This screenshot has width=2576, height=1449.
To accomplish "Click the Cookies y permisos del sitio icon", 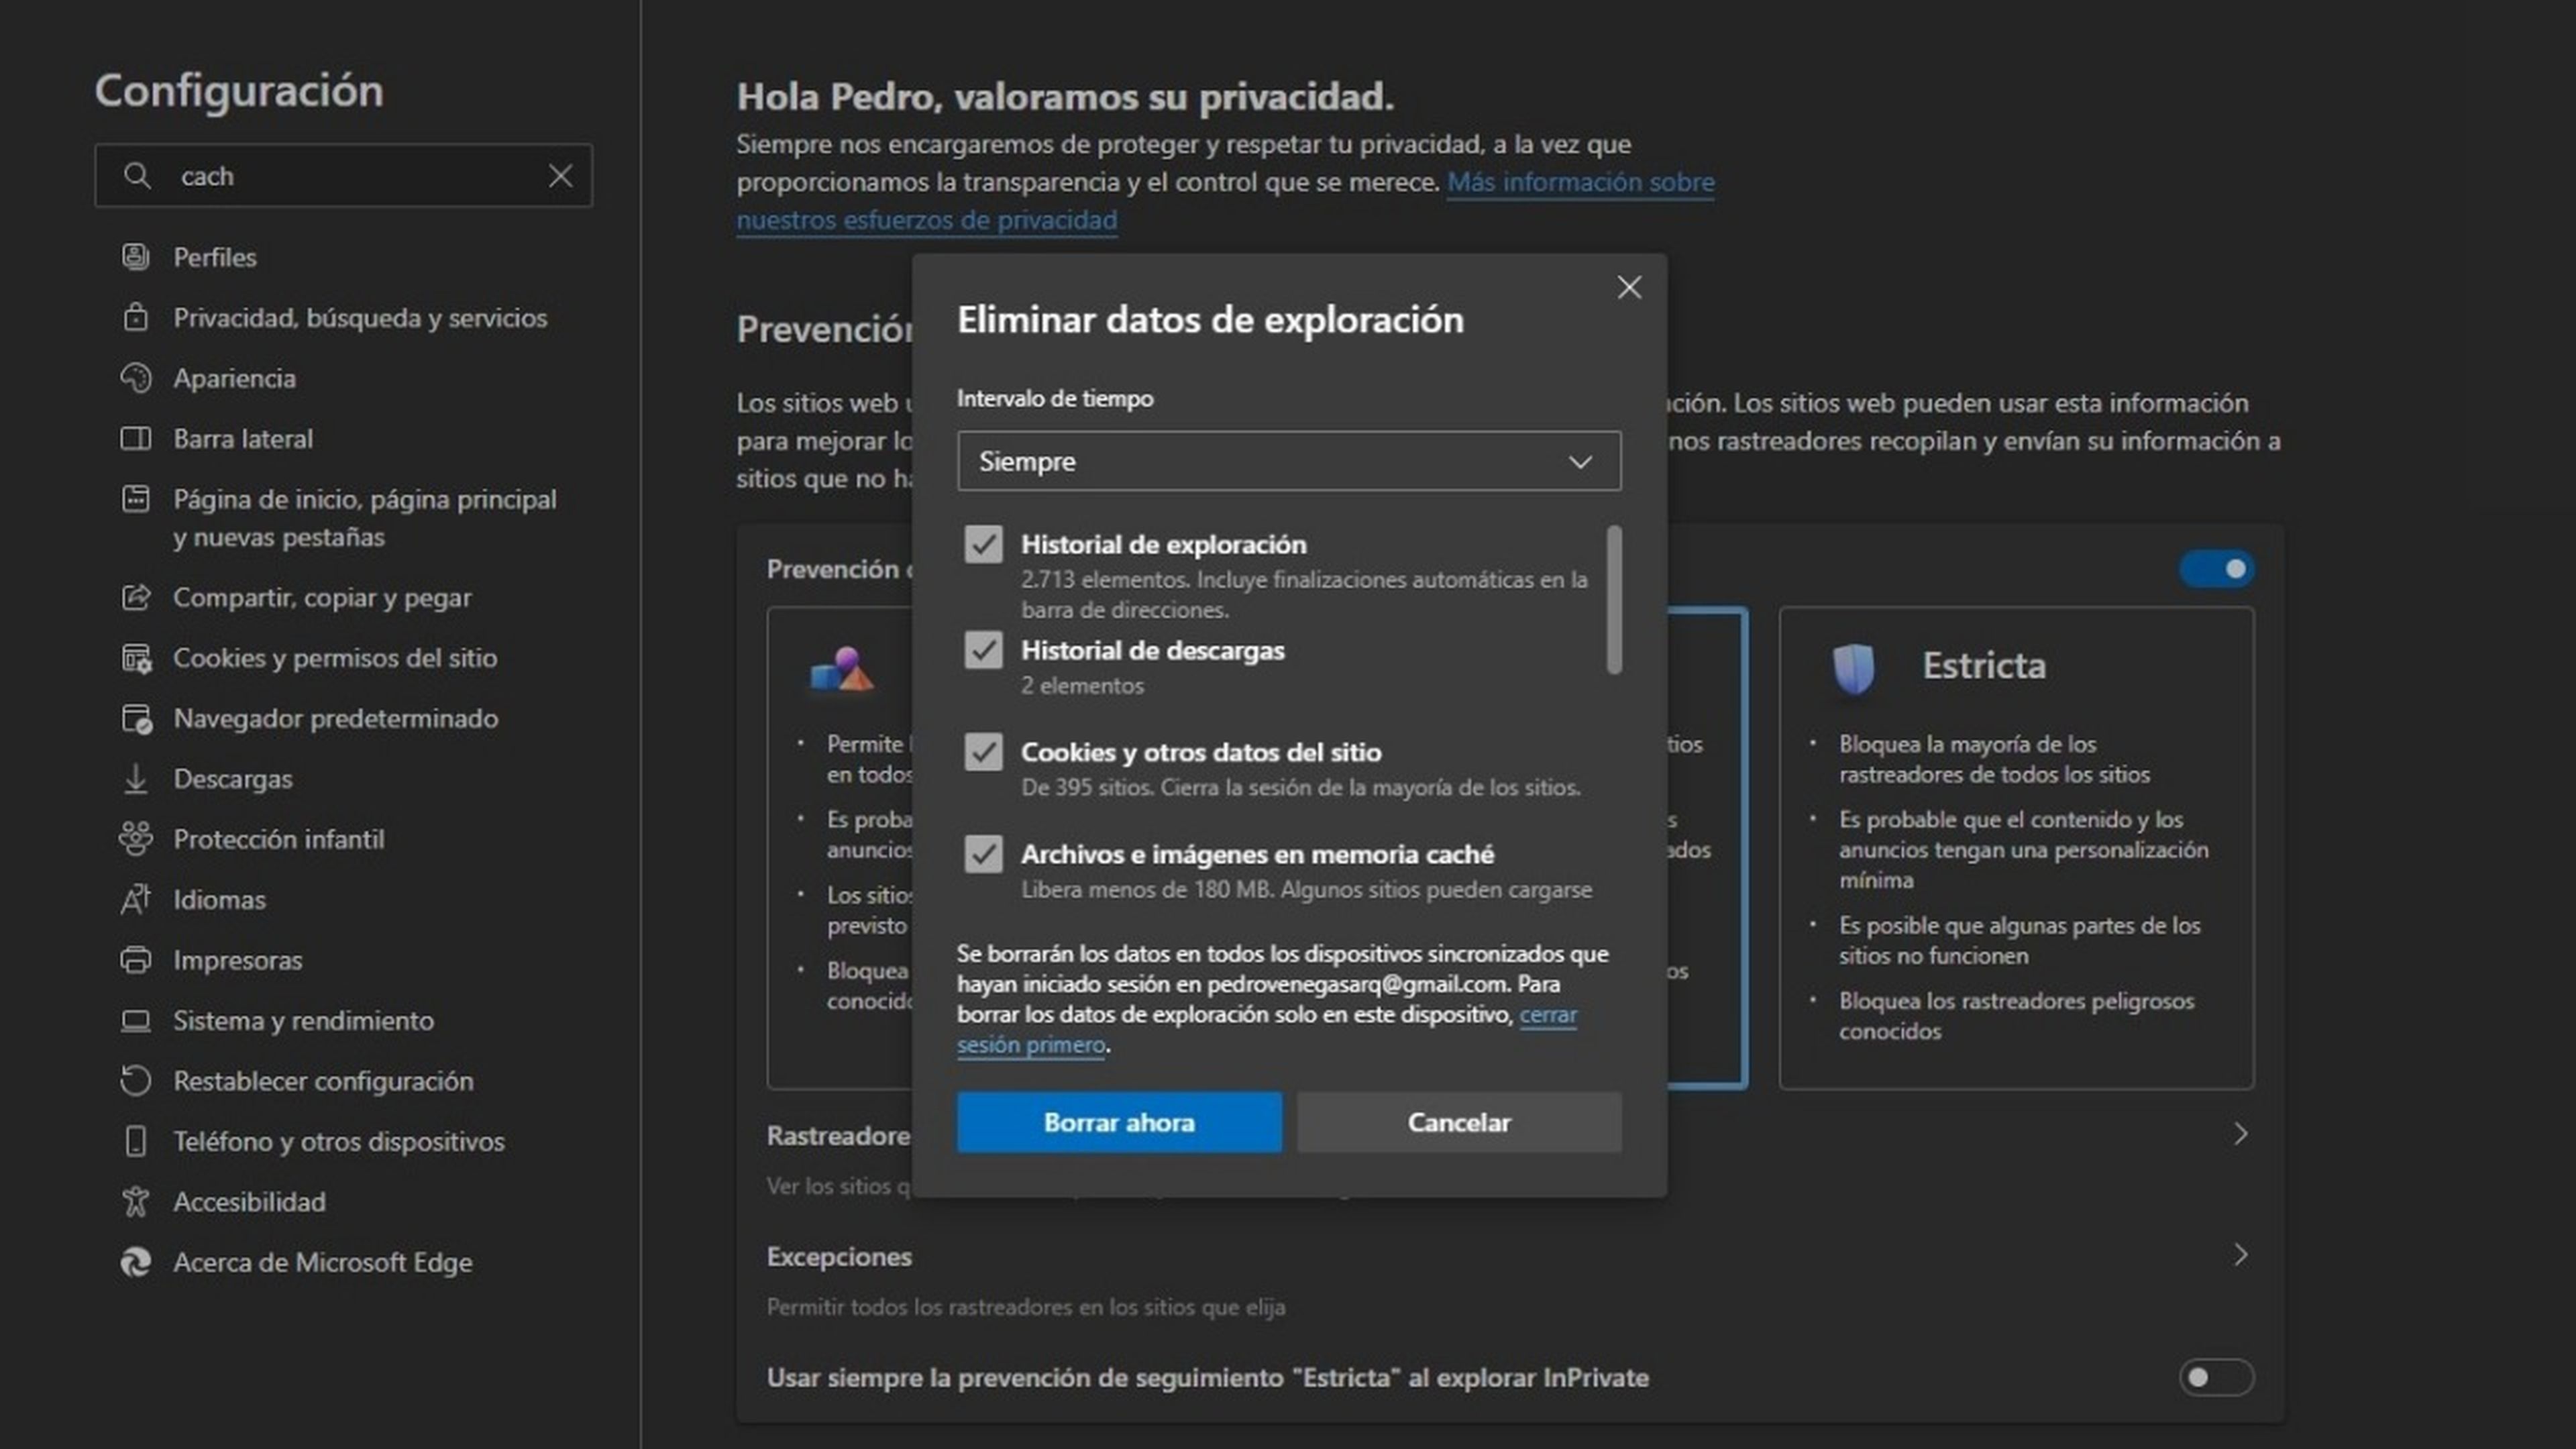I will [x=136, y=658].
